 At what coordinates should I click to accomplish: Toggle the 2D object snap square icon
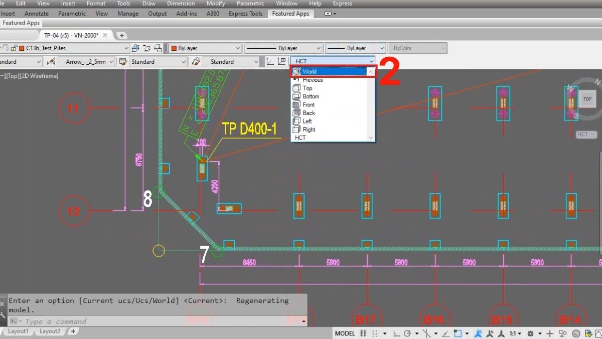[x=458, y=333]
